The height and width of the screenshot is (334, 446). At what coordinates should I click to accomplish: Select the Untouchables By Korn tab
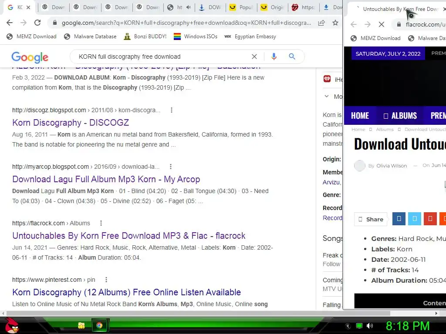click(x=397, y=9)
